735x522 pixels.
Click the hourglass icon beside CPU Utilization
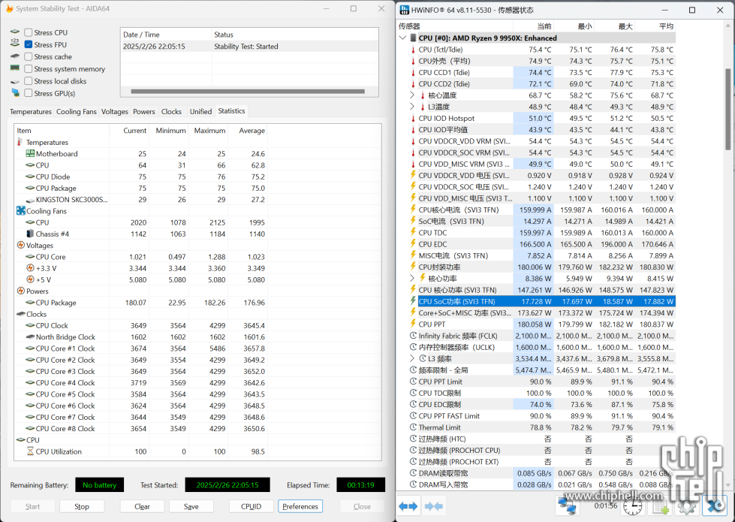(30, 451)
